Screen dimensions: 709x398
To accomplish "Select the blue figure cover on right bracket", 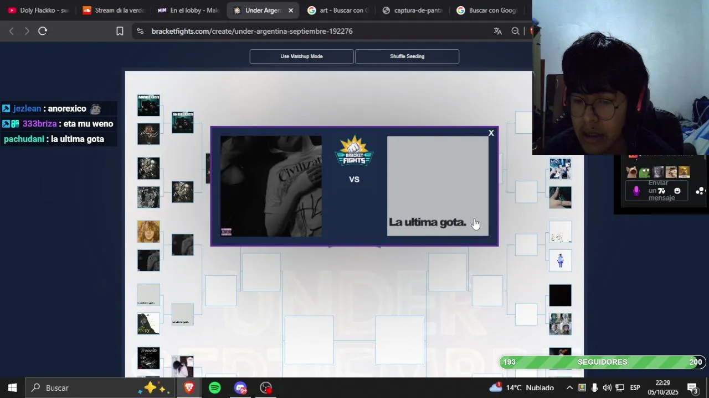I will (560, 261).
